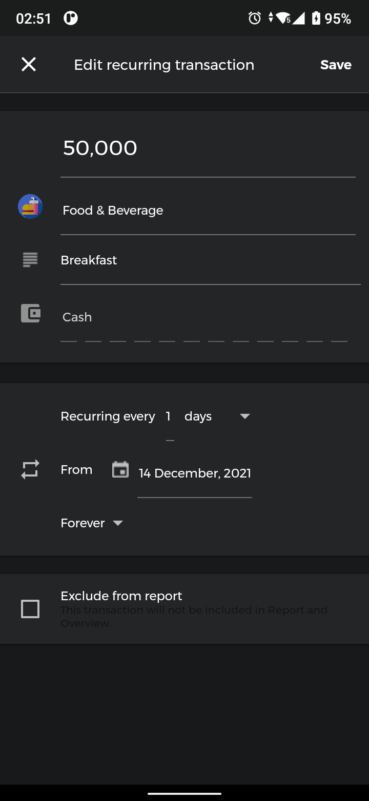Tap the Food & Beverage category icon

click(30, 207)
